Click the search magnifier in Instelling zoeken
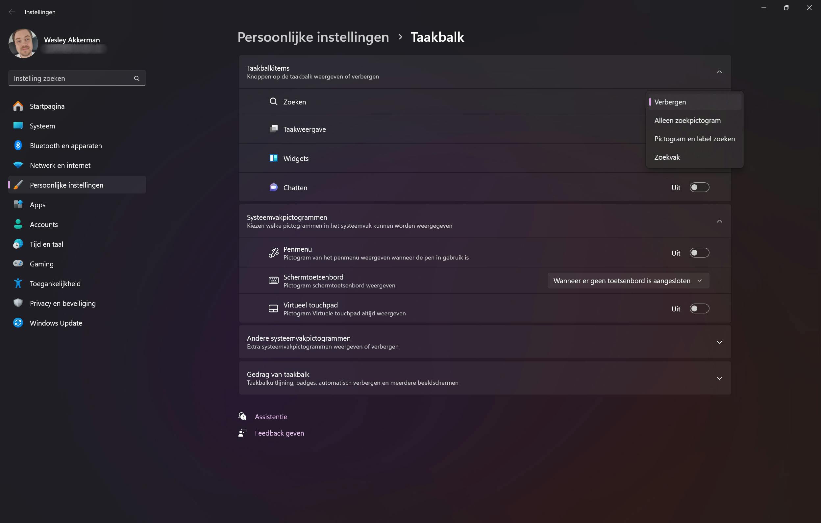The height and width of the screenshot is (523, 821). tap(137, 78)
